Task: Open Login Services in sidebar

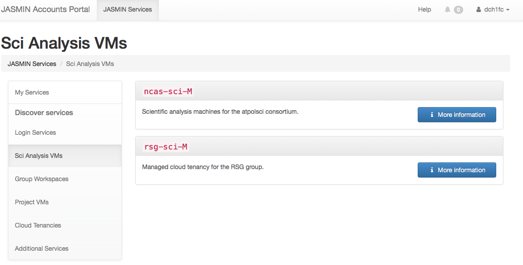Action: point(35,132)
